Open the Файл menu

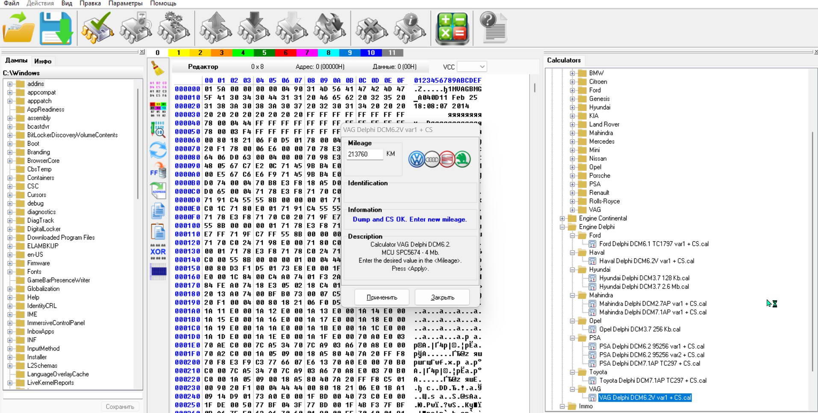click(x=12, y=3)
